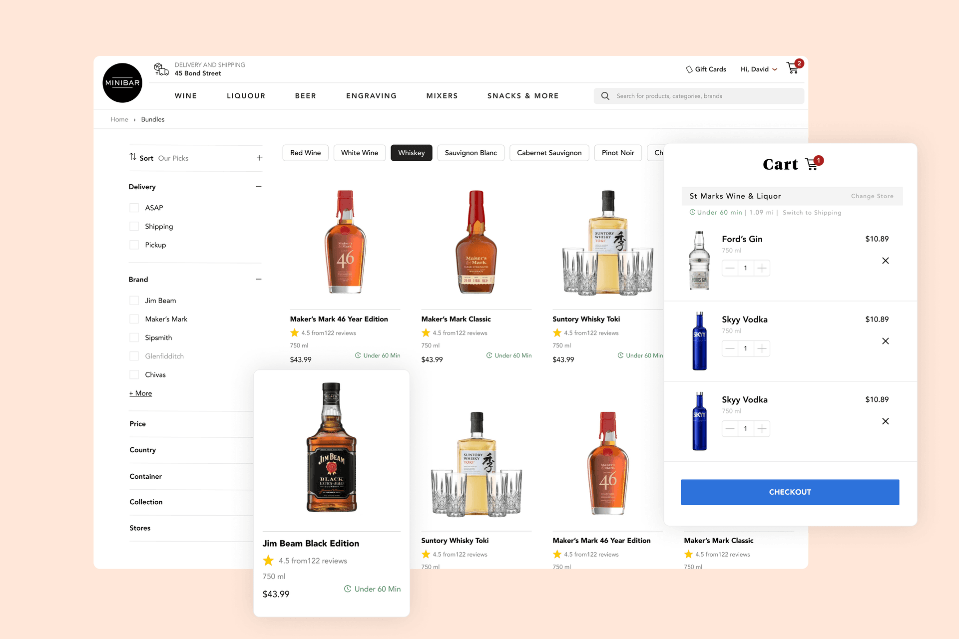The width and height of the screenshot is (959, 639).
Task: Click the Change Store link
Action: [x=872, y=196]
